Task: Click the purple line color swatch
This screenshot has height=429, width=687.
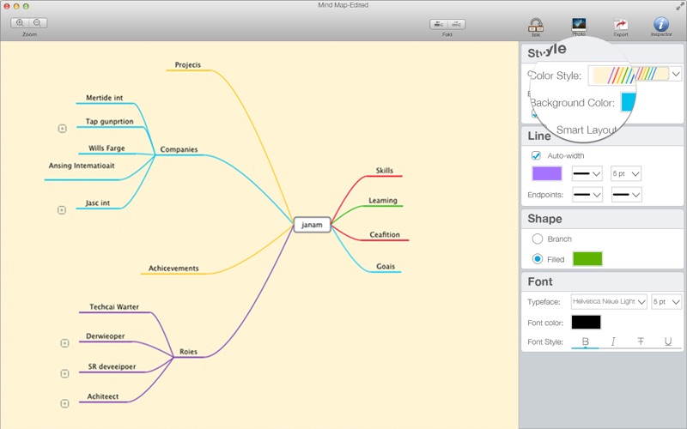Action: coord(547,173)
